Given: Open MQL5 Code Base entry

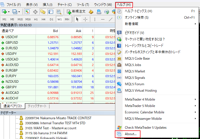Looking at the screenshot, I should click(157, 58).
